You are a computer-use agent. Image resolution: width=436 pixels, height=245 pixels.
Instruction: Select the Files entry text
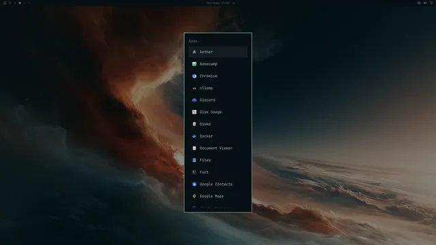coord(205,161)
